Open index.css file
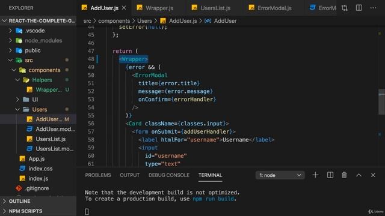 pyautogui.click(x=40, y=169)
